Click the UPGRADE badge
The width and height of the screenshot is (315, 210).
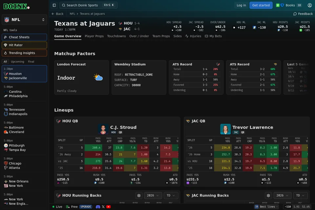[x=86, y=207]
